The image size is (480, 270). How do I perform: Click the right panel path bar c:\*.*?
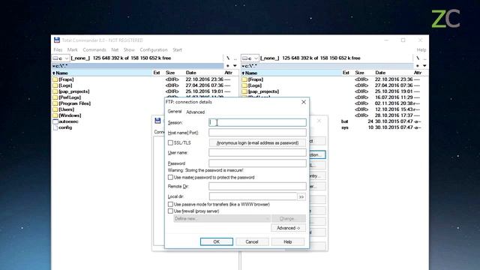327,66
